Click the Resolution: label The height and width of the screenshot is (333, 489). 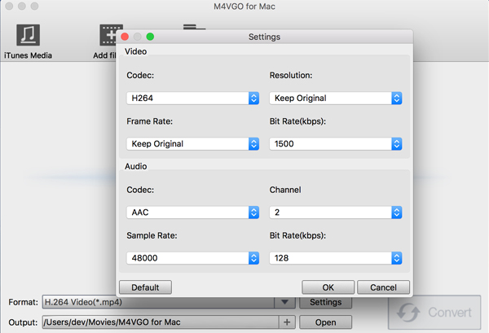click(x=291, y=76)
